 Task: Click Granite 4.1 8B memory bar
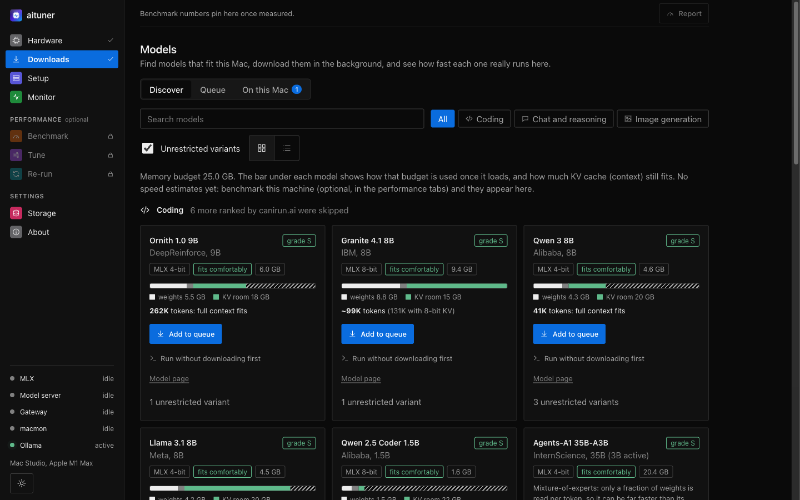click(x=424, y=286)
